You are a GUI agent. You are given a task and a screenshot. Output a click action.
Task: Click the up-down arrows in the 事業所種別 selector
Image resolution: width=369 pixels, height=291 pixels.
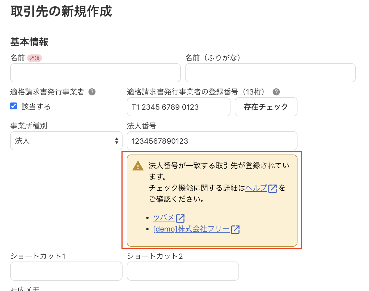(x=117, y=141)
